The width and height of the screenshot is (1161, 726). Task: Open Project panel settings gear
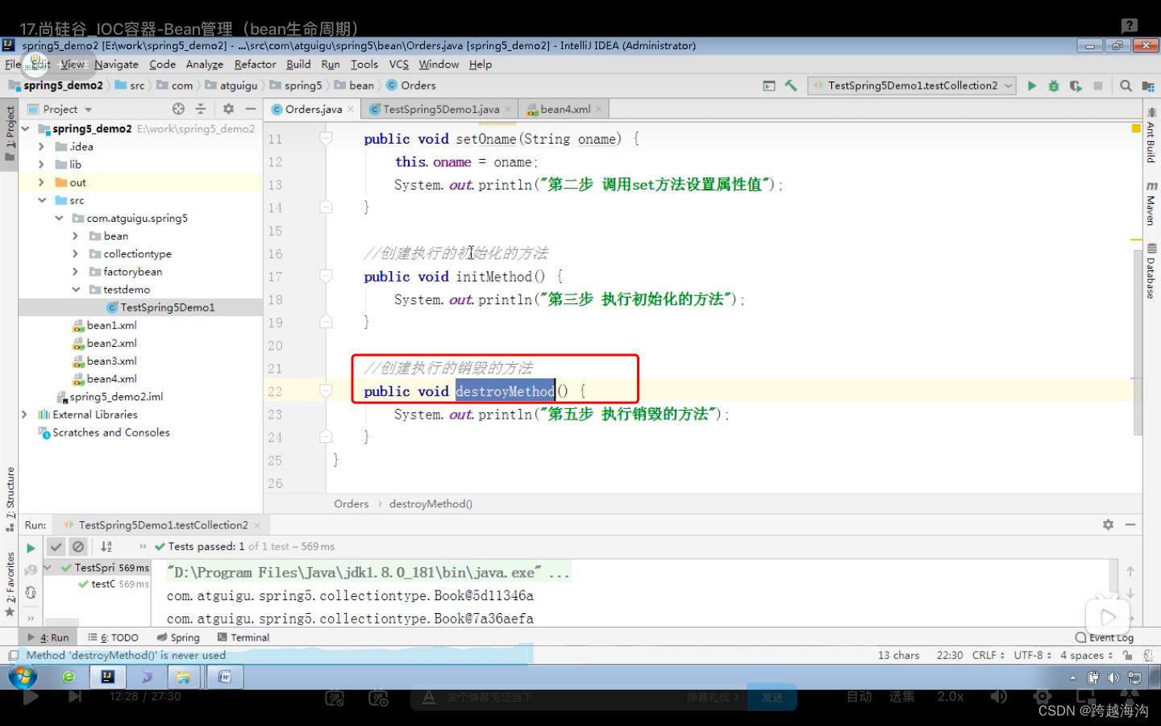click(228, 109)
